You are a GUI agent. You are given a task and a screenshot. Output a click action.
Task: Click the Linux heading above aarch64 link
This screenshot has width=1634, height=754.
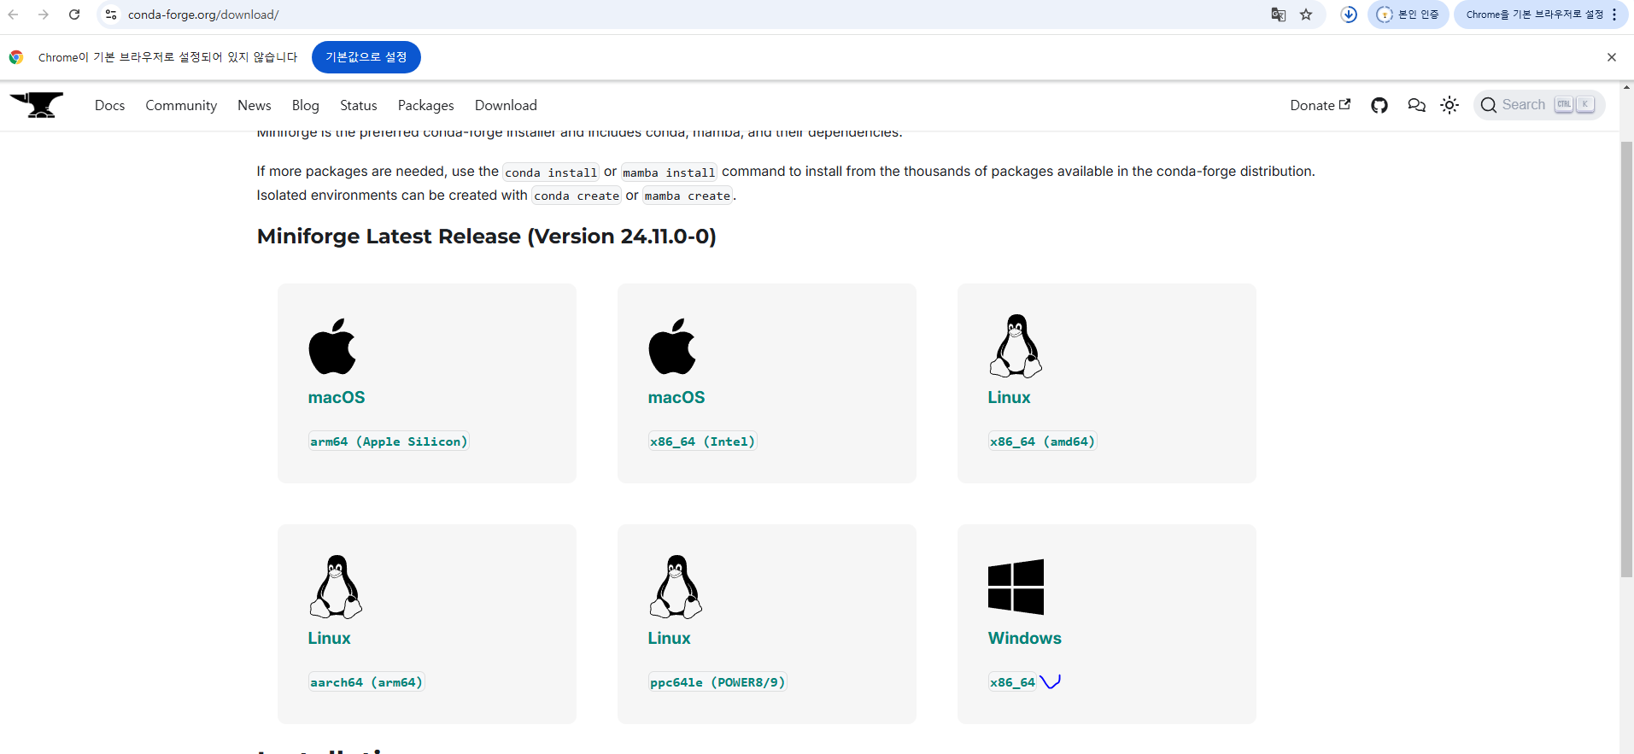point(329,638)
